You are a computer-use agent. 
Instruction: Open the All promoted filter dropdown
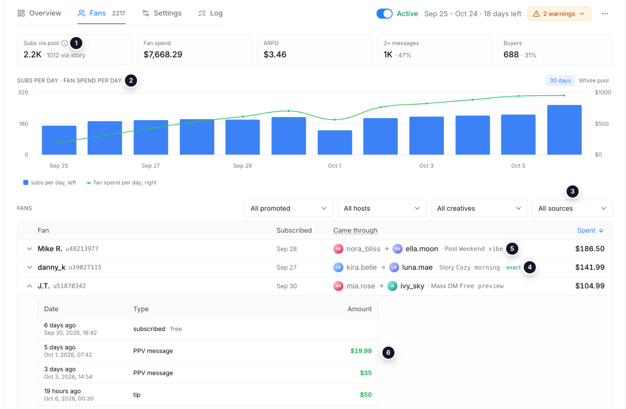pyautogui.click(x=289, y=208)
